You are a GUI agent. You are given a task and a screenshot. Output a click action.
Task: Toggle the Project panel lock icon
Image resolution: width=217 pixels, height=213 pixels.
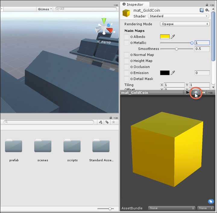111,118
